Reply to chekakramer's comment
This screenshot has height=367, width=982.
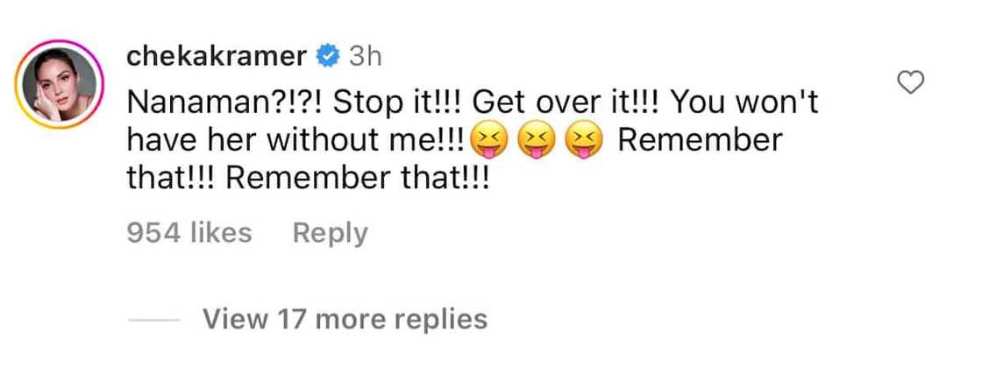point(330,233)
